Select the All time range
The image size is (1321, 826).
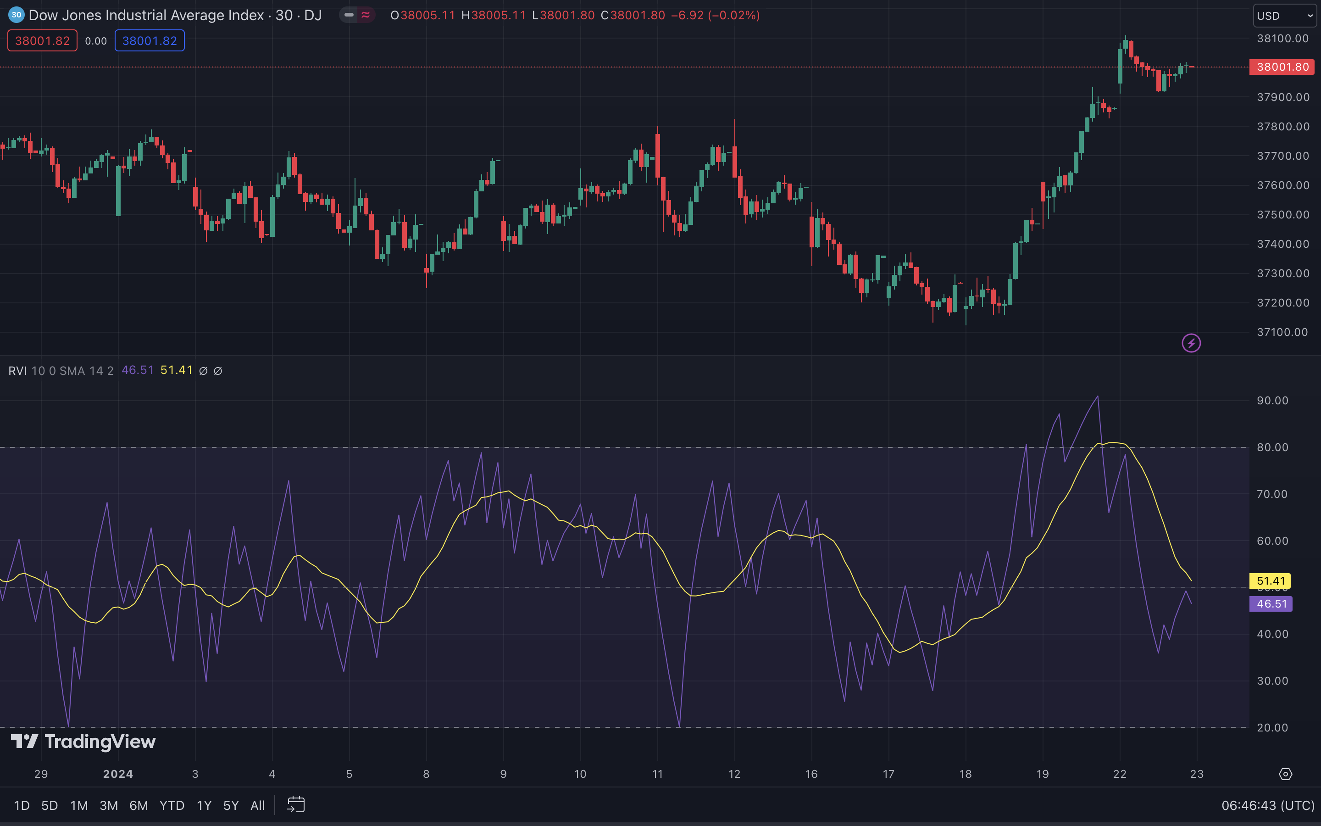tap(258, 805)
